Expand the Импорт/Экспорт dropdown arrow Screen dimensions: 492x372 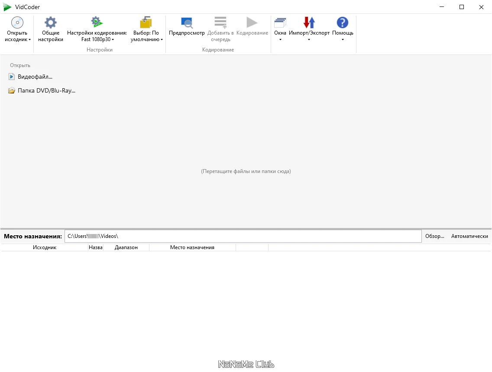(309, 40)
